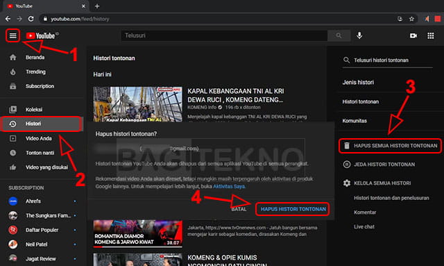Open Komentar history link
This screenshot has height=266, width=444.
point(365,213)
